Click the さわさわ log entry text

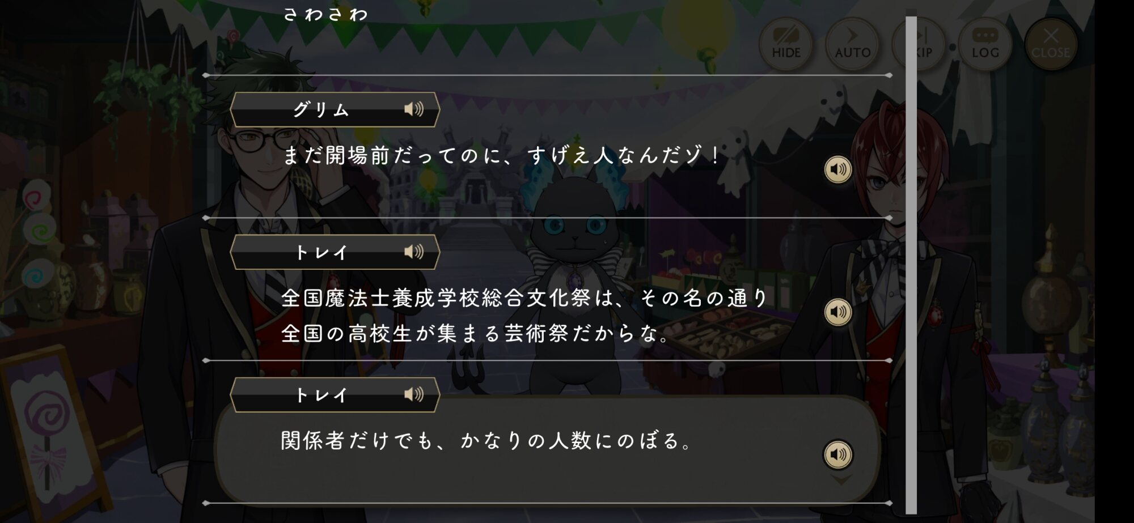pos(326,14)
